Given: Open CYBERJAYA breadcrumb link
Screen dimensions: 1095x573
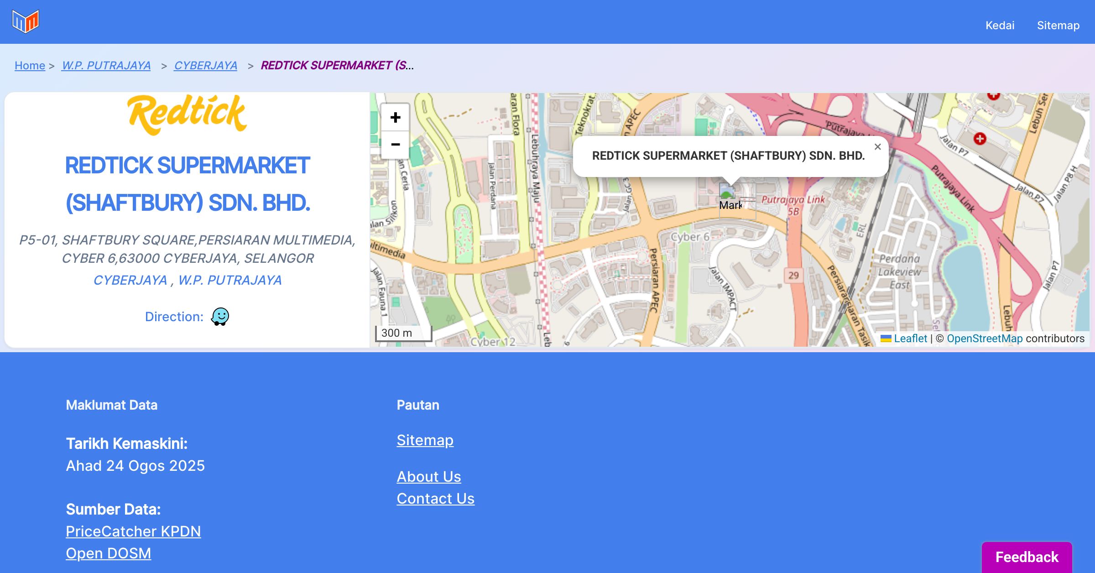Looking at the screenshot, I should click(205, 65).
